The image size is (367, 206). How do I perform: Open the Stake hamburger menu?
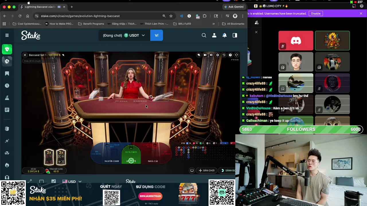7,35
